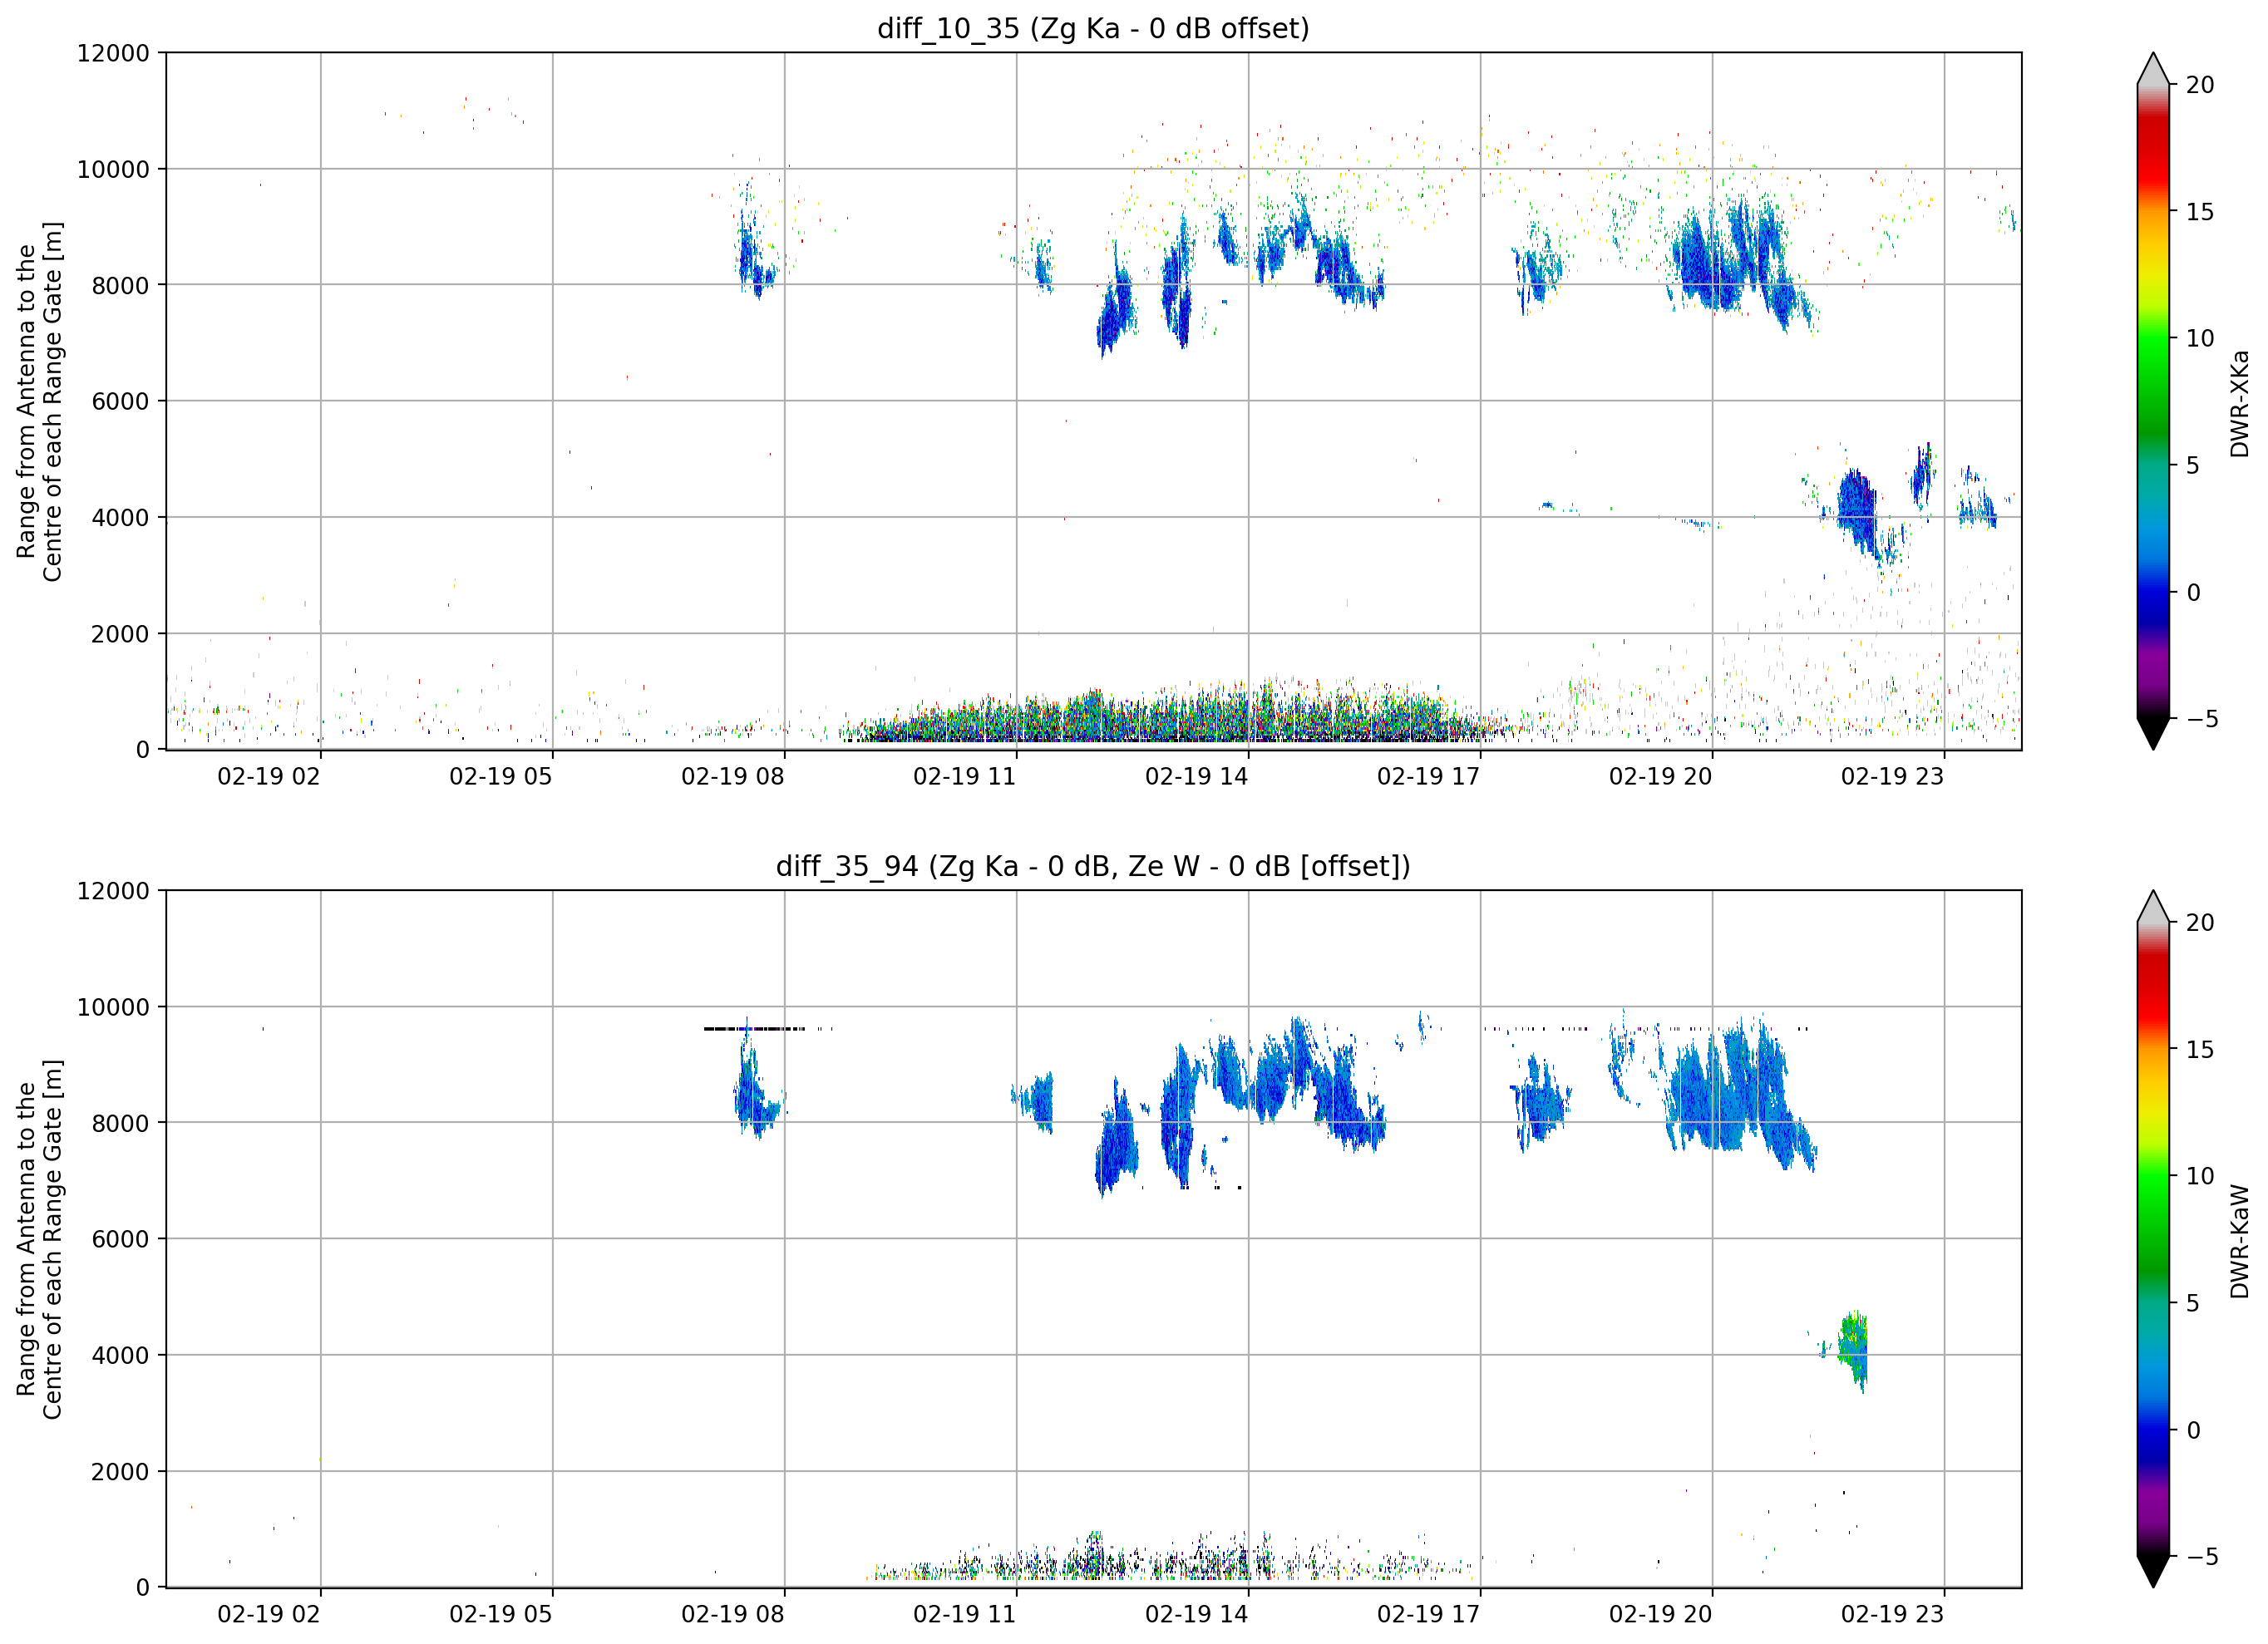Click the "10000" y-tick of diff_35_94 plot
The image size is (2268, 1644).
point(113,1007)
